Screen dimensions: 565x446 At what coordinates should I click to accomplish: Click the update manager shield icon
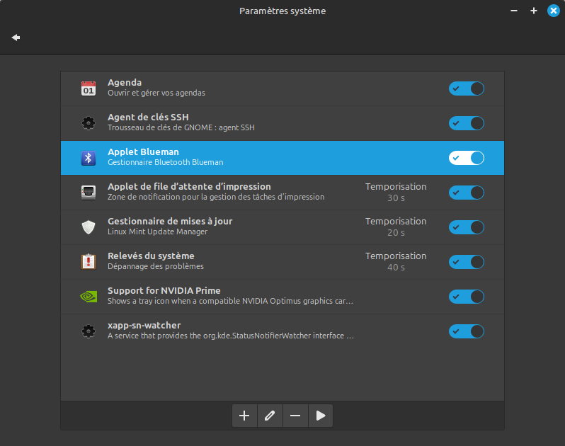(89, 227)
